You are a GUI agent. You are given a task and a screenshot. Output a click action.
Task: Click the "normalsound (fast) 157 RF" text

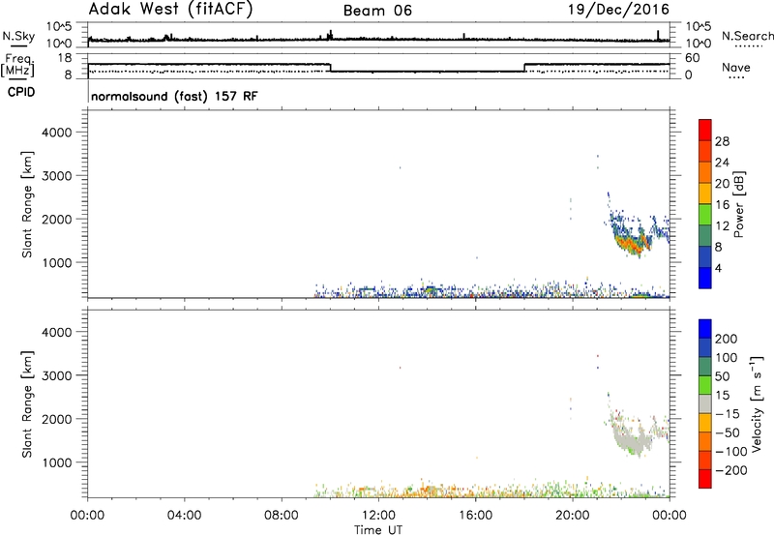(174, 96)
